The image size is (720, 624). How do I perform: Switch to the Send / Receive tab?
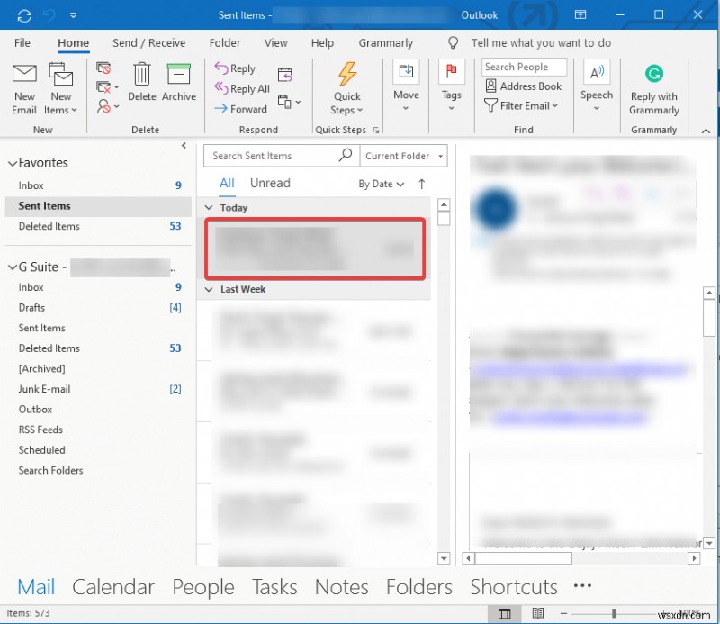point(149,42)
